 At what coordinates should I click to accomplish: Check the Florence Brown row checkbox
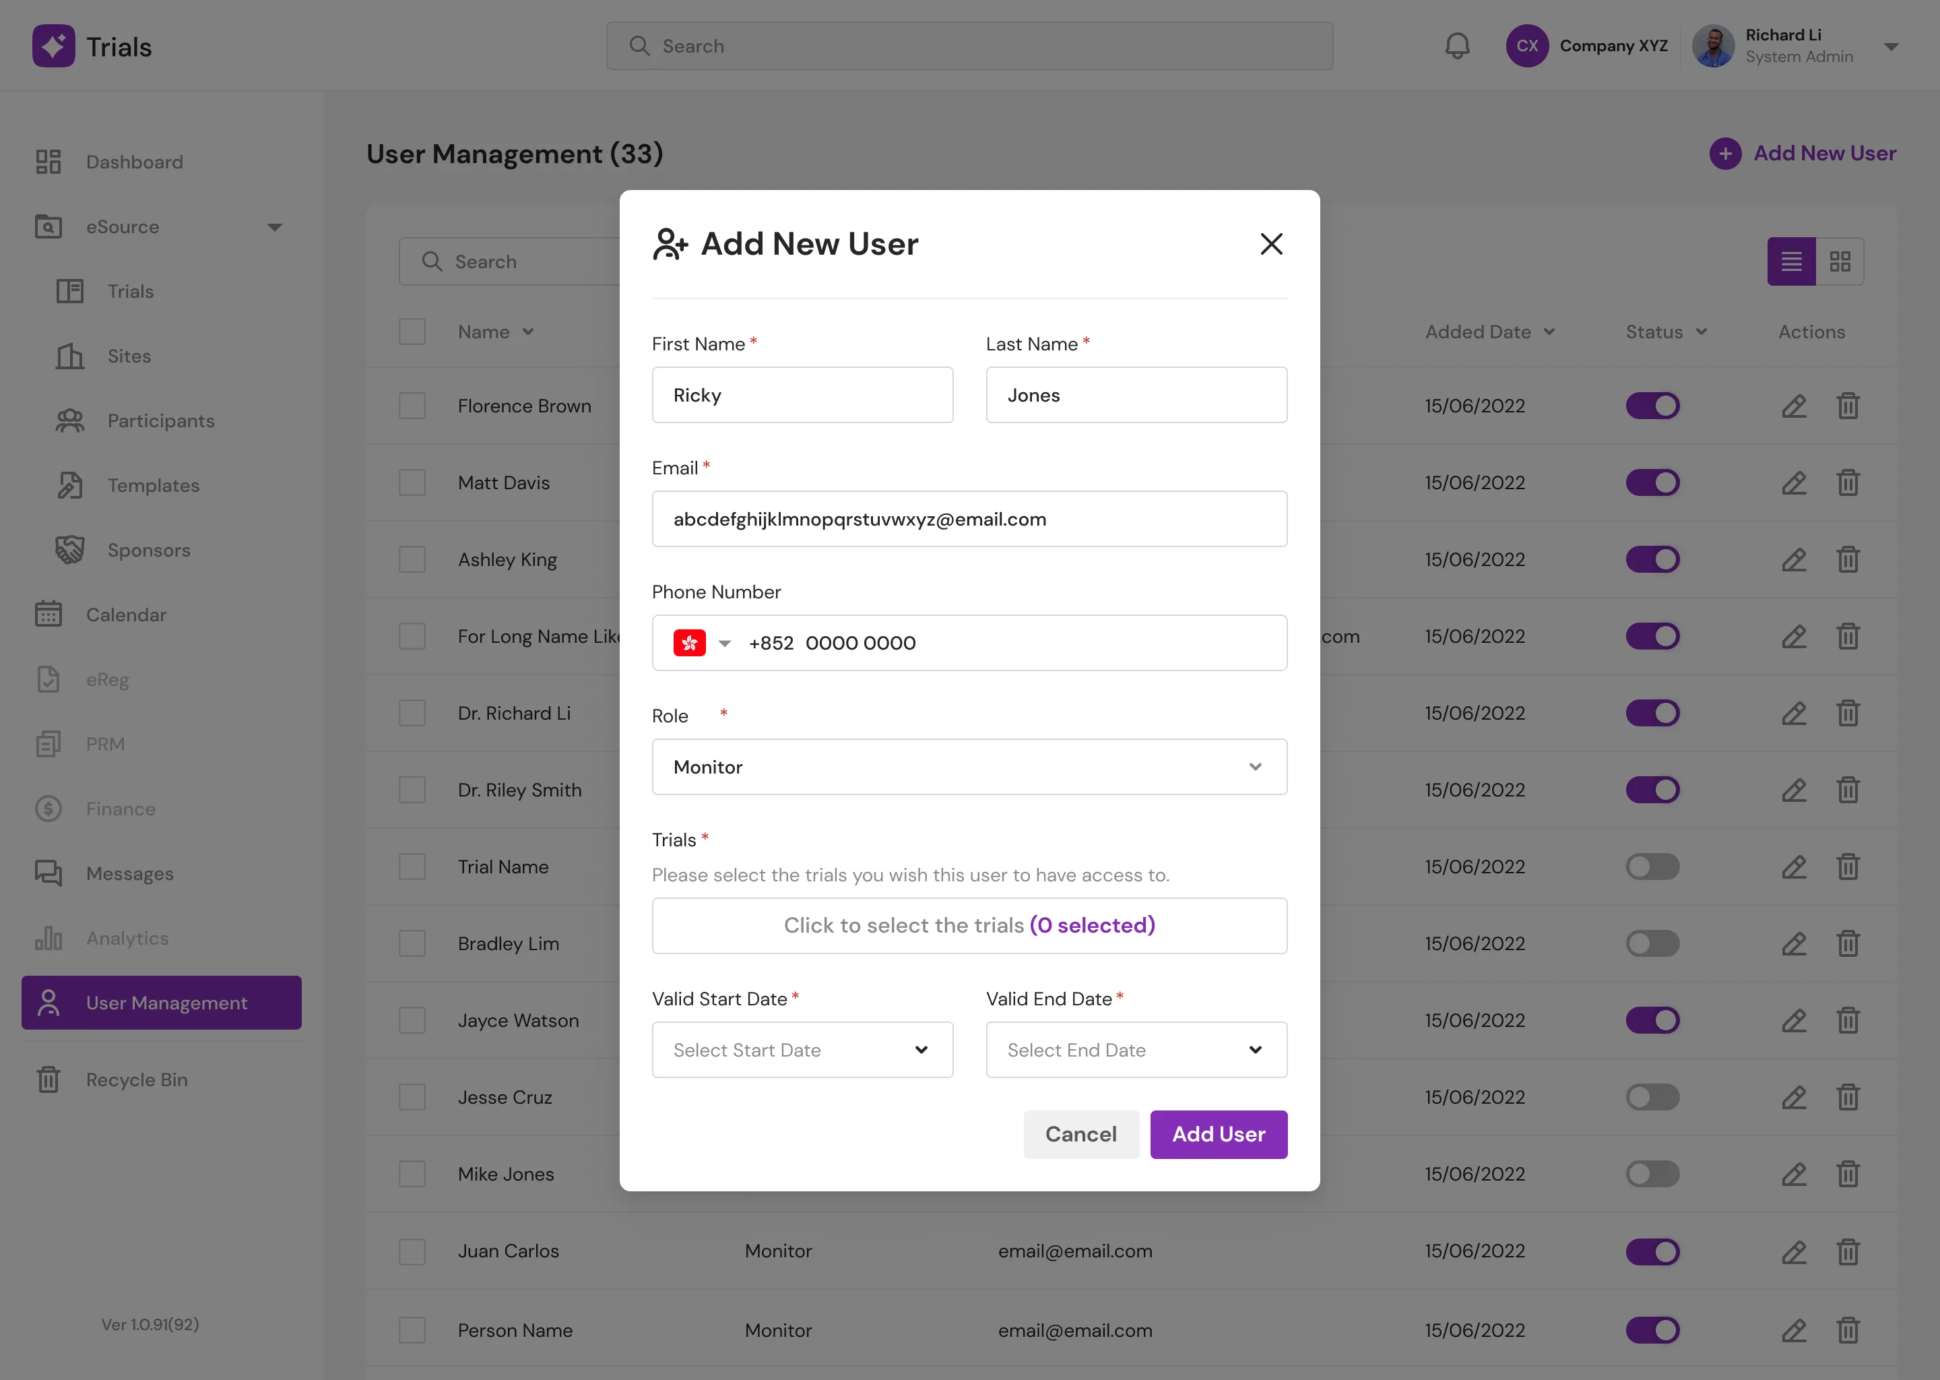[412, 406]
